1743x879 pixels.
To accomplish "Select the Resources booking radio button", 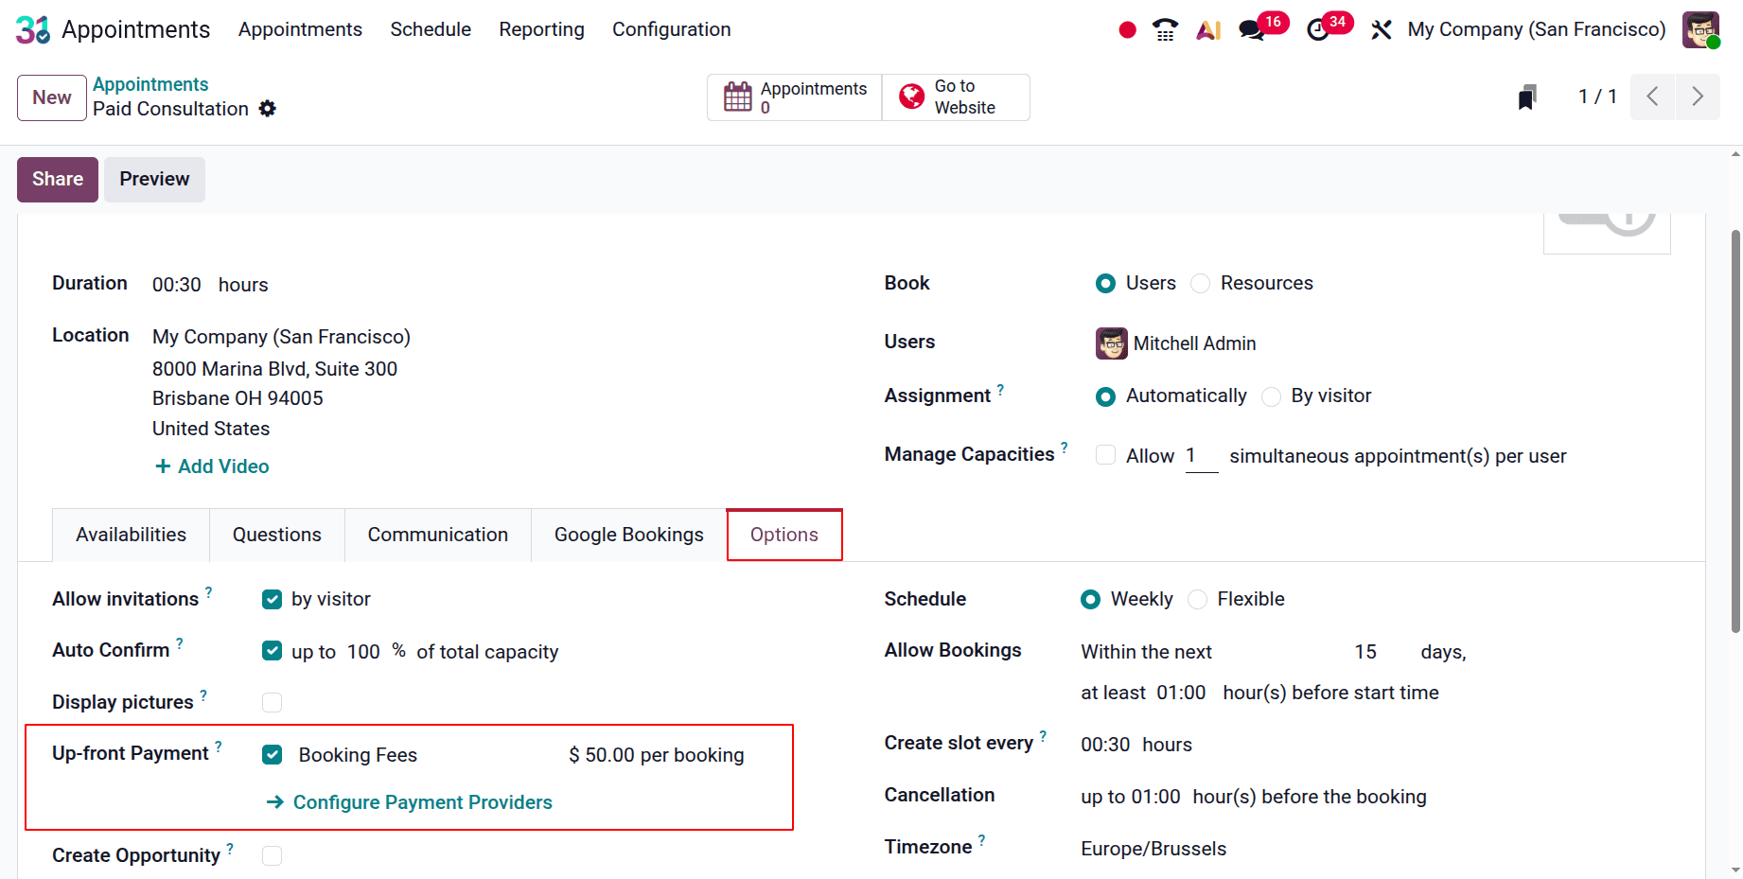I will tap(1200, 284).
